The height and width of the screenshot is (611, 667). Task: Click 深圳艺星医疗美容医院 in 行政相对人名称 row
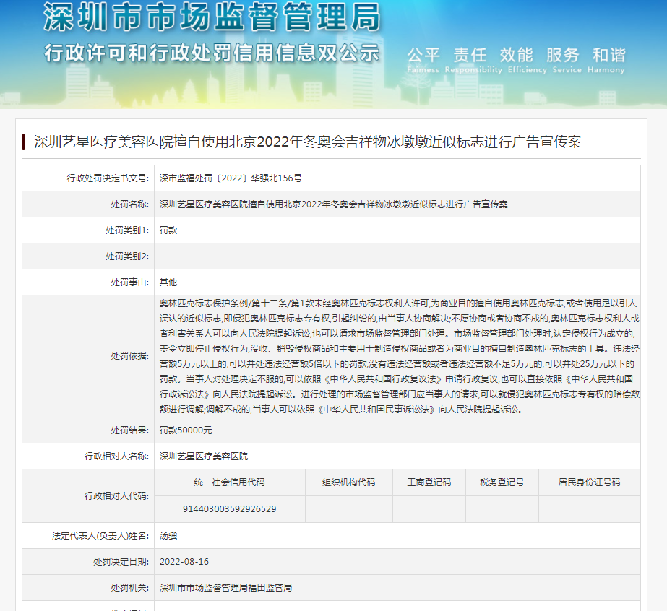tap(203, 456)
